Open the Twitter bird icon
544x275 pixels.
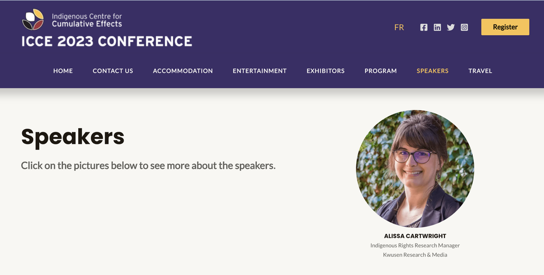450,27
